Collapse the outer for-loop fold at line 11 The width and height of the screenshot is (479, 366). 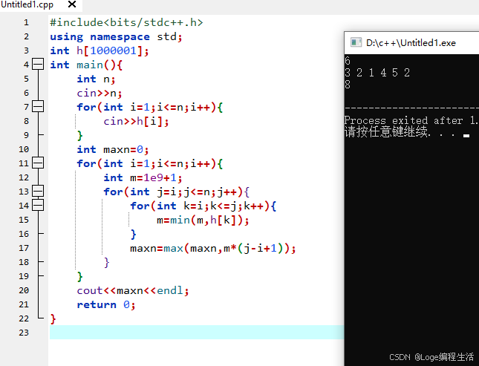point(38,163)
